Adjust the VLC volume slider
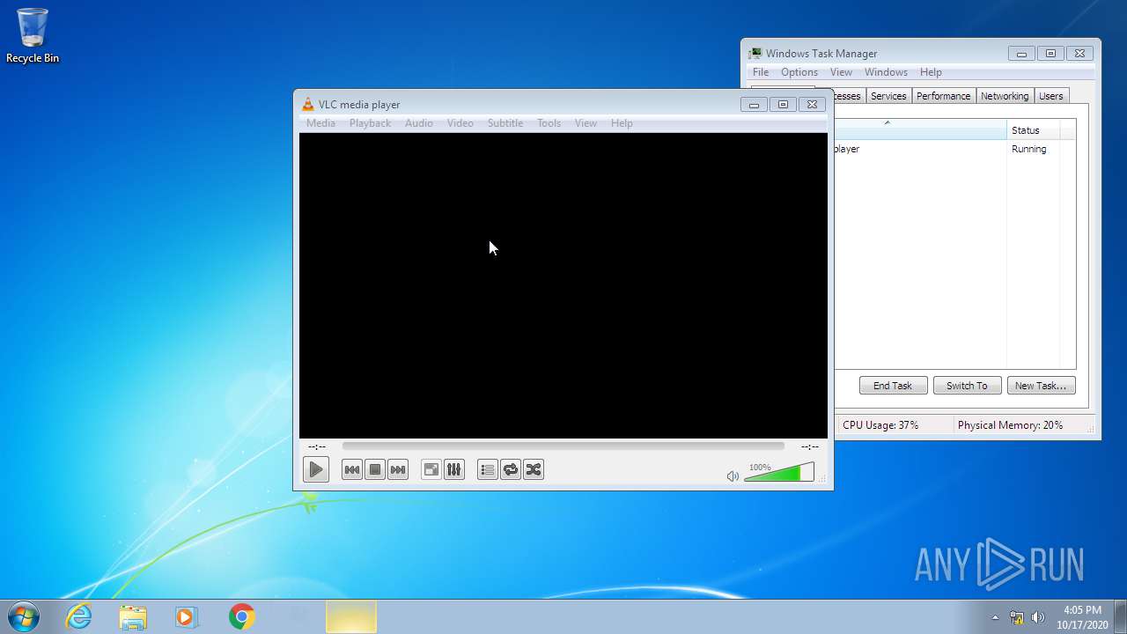1127x634 pixels. pyautogui.click(x=779, y=473)
